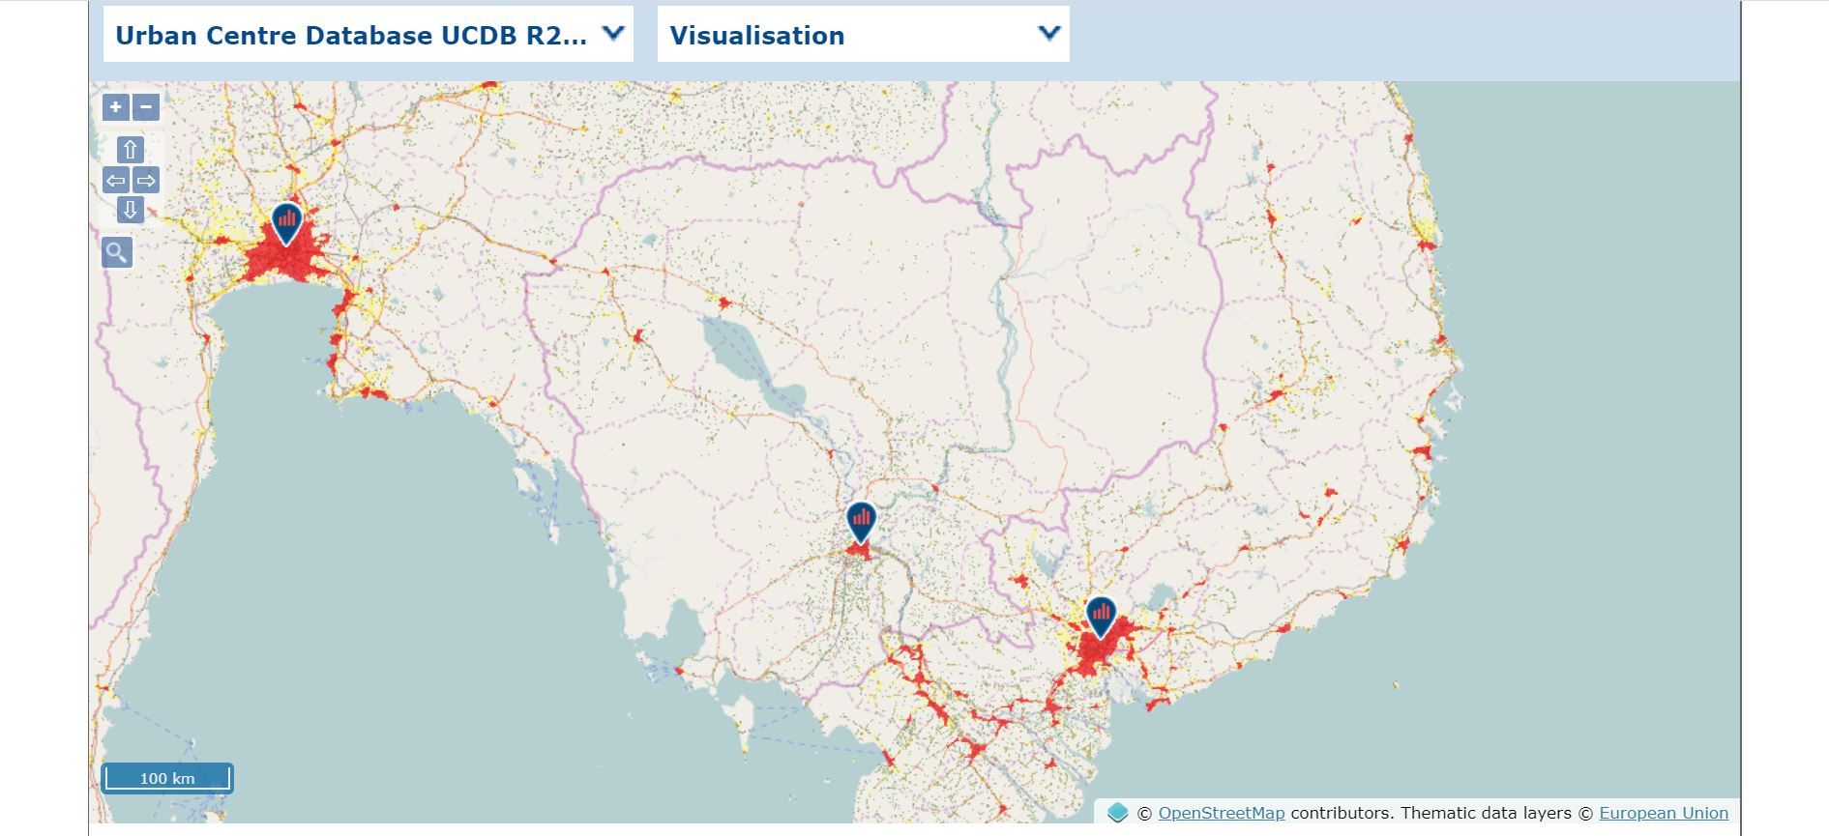Open the map search magnifier tool

click(116, 253)
